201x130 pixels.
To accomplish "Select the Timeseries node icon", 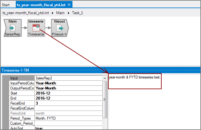I will point(36,28).
